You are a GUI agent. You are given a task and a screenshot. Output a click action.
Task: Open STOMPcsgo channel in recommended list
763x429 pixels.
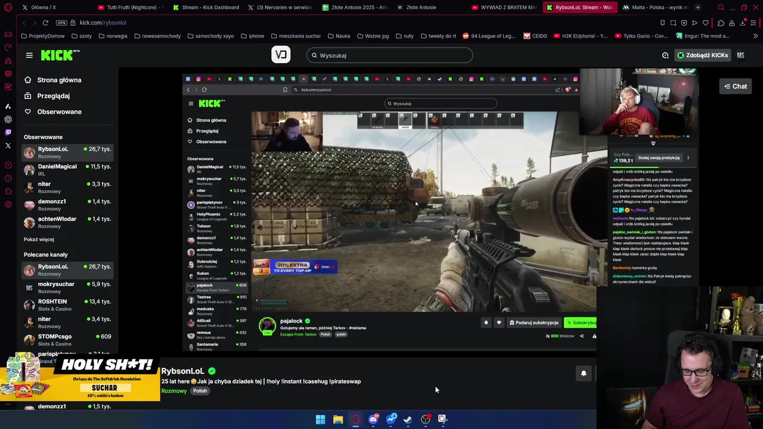(x=67, y=340)
